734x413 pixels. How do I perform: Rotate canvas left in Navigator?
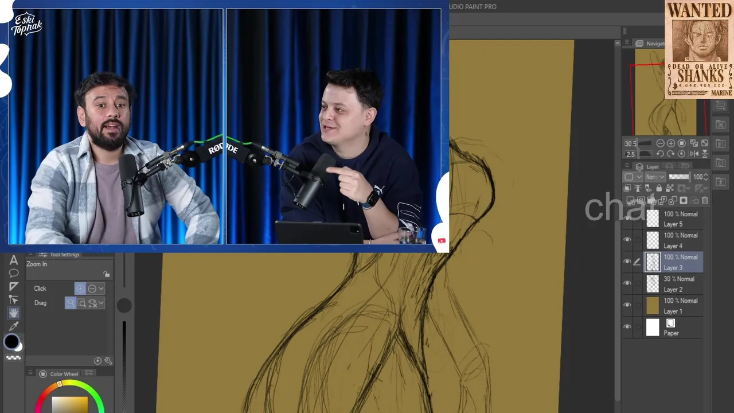coord(661,154)
